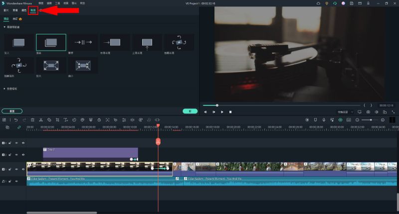This screenshot has height=214, width=399.
Task: Select the Eldar Kedem audio clip
Action: pos(101,181)
